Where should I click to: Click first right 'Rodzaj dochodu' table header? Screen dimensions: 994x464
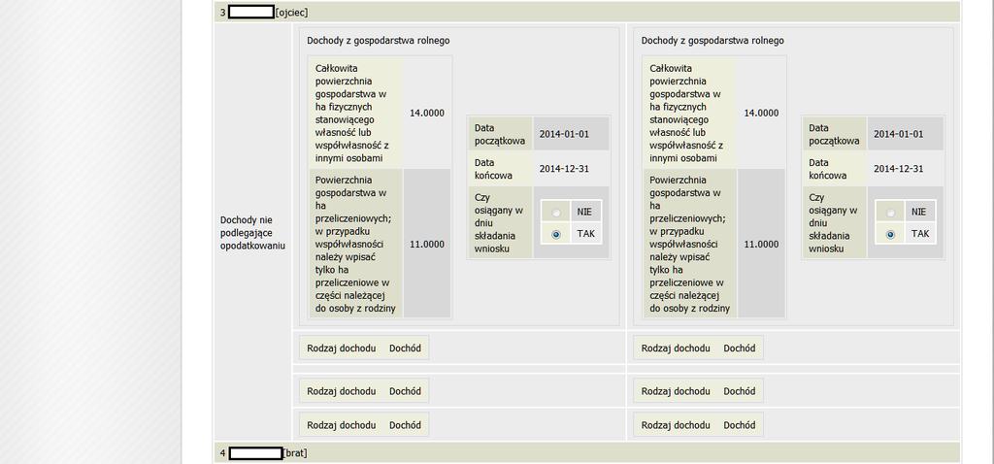click(x=676, y=348)
